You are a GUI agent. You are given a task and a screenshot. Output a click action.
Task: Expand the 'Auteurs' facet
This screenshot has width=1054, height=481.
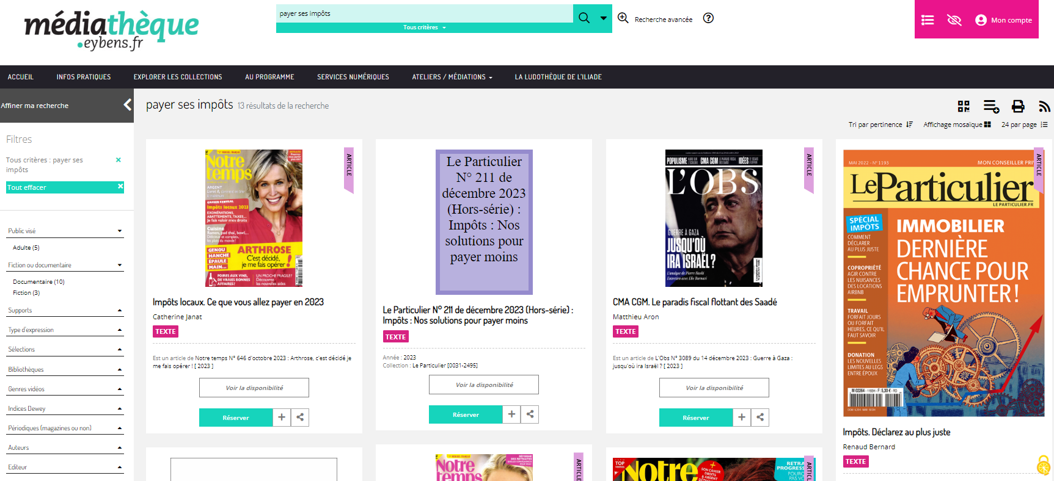65,447
